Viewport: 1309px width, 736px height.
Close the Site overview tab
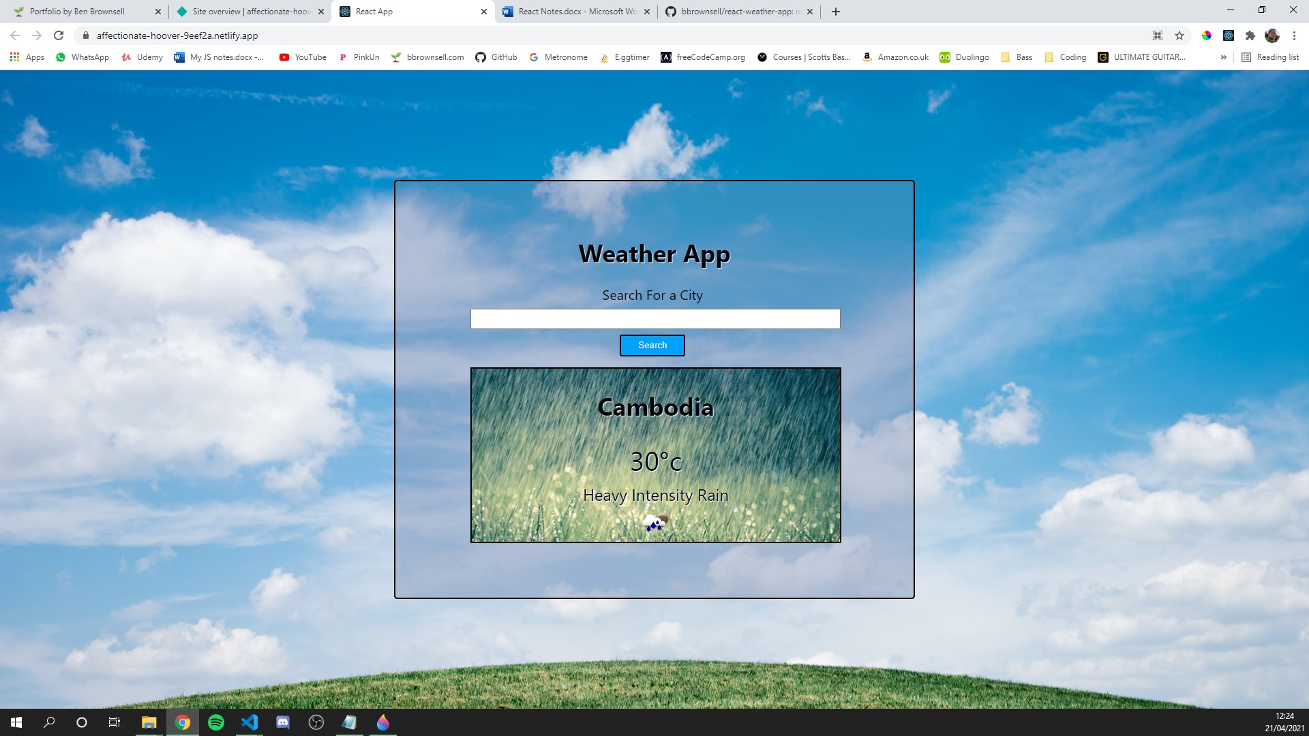tap(321, 12)
